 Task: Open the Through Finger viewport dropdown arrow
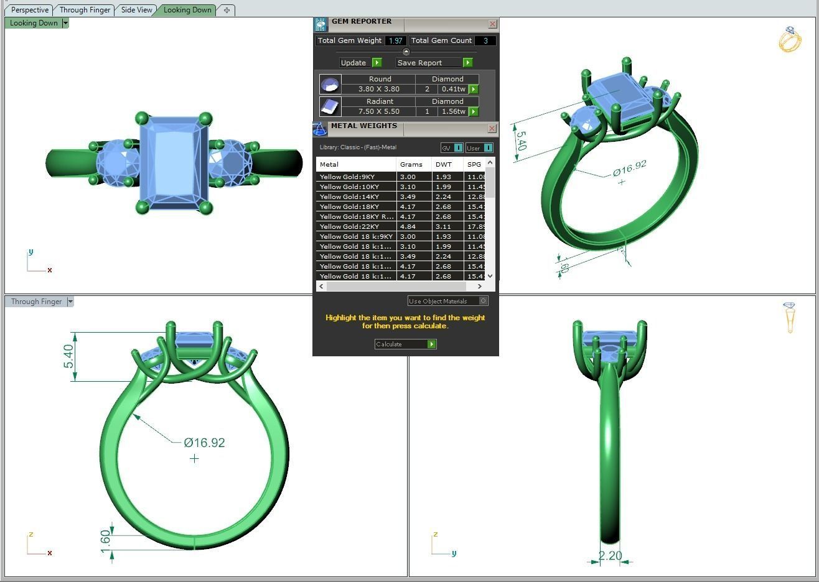pyautogui.click(x=70, y=302)
